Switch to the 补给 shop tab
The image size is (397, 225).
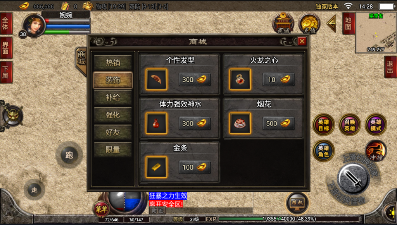113,98
